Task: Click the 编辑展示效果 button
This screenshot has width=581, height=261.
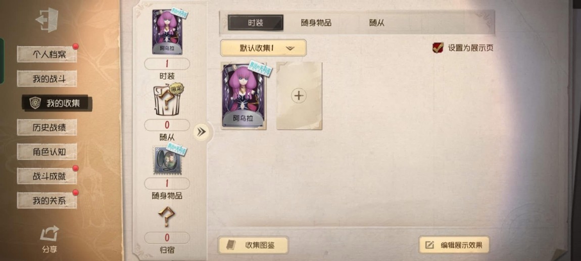Action: (454, 245)
